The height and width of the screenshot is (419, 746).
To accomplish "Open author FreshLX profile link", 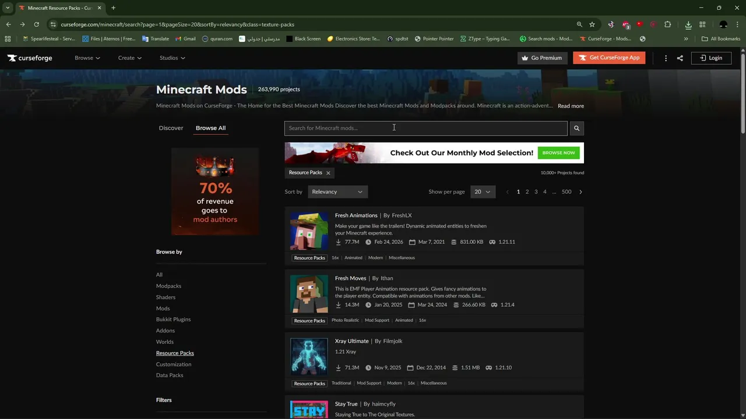I will tap(402, 215).
